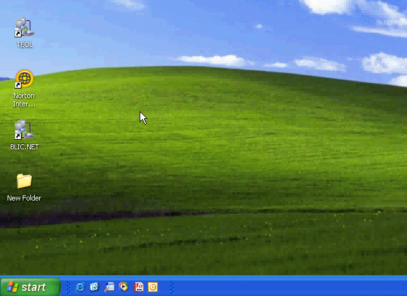Select the Norton Internet Security shortcut icon
407x296 pixels.
point(24,79)
